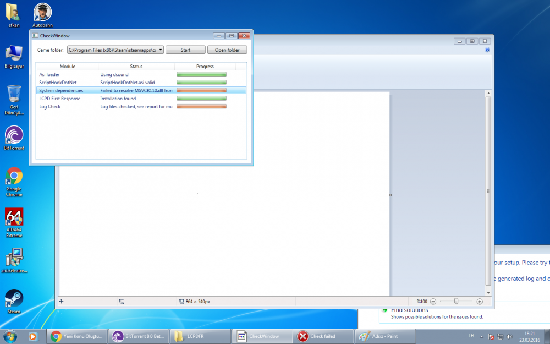Launch the Autobahn desktop shortcut
Image resolution: width=550 pixels, height=344 pixels.
coord(42,15)
